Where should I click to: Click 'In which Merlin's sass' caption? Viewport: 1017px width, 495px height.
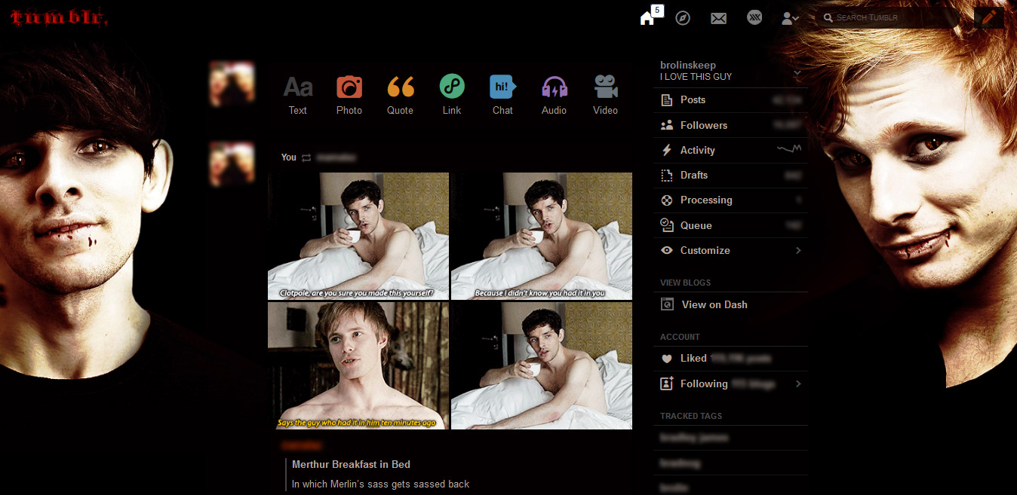pos(380,484)
